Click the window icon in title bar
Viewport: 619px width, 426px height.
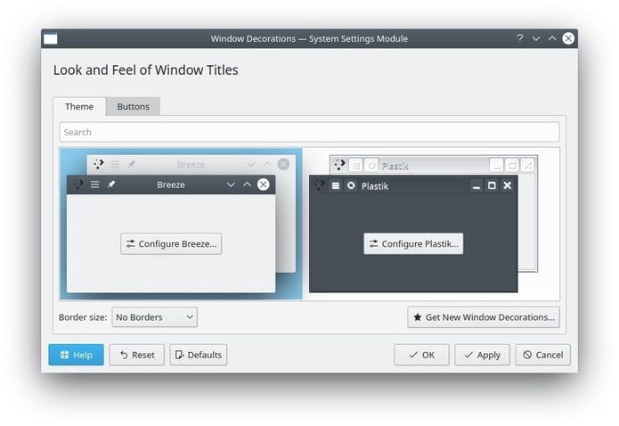(50, 38)
